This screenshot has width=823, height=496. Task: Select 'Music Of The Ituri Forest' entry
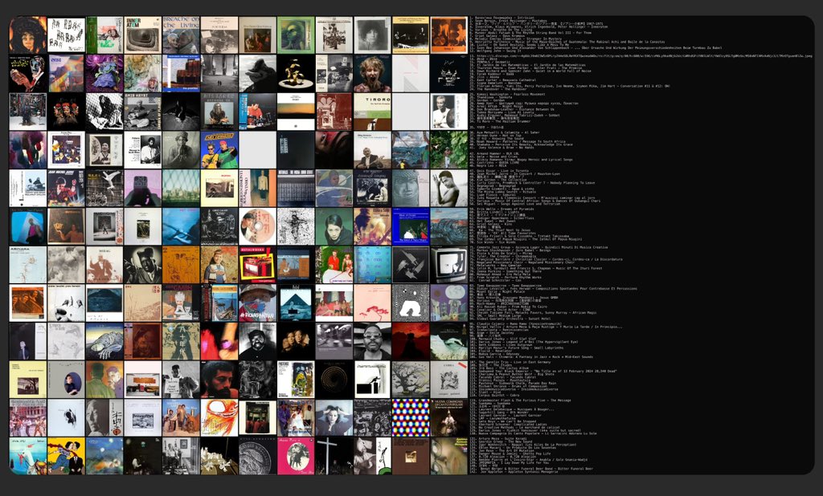(536, 268)
